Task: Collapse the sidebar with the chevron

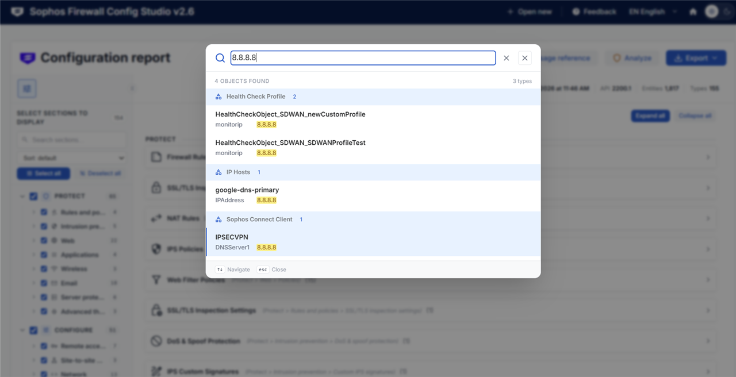Action: pyautogui.click(x=132, y=89)
